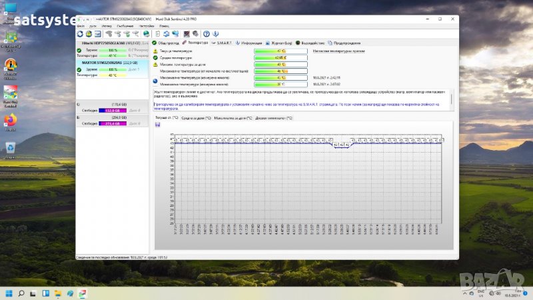Click the Windows Start button on the taskbar
The height and width of the screenshot is (300, 533).
[9, 292]
